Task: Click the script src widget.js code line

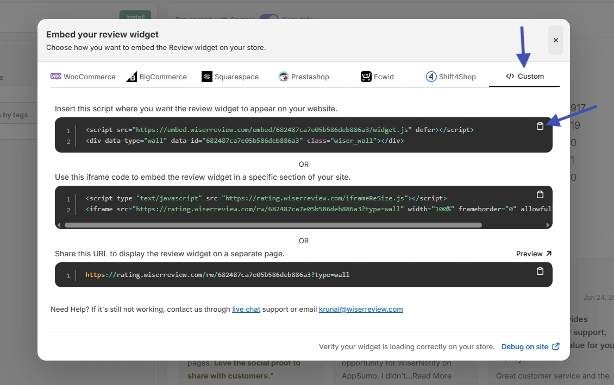Action: tap(280, 129)
